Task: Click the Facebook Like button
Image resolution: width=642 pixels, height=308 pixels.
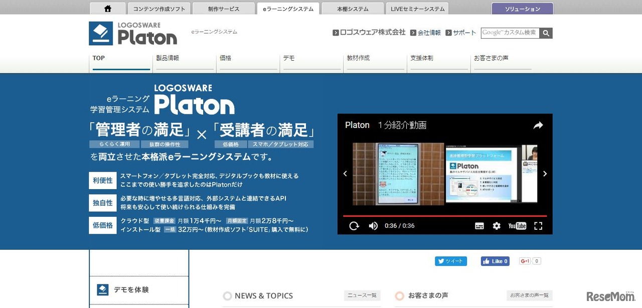Action: coord(495,261)
